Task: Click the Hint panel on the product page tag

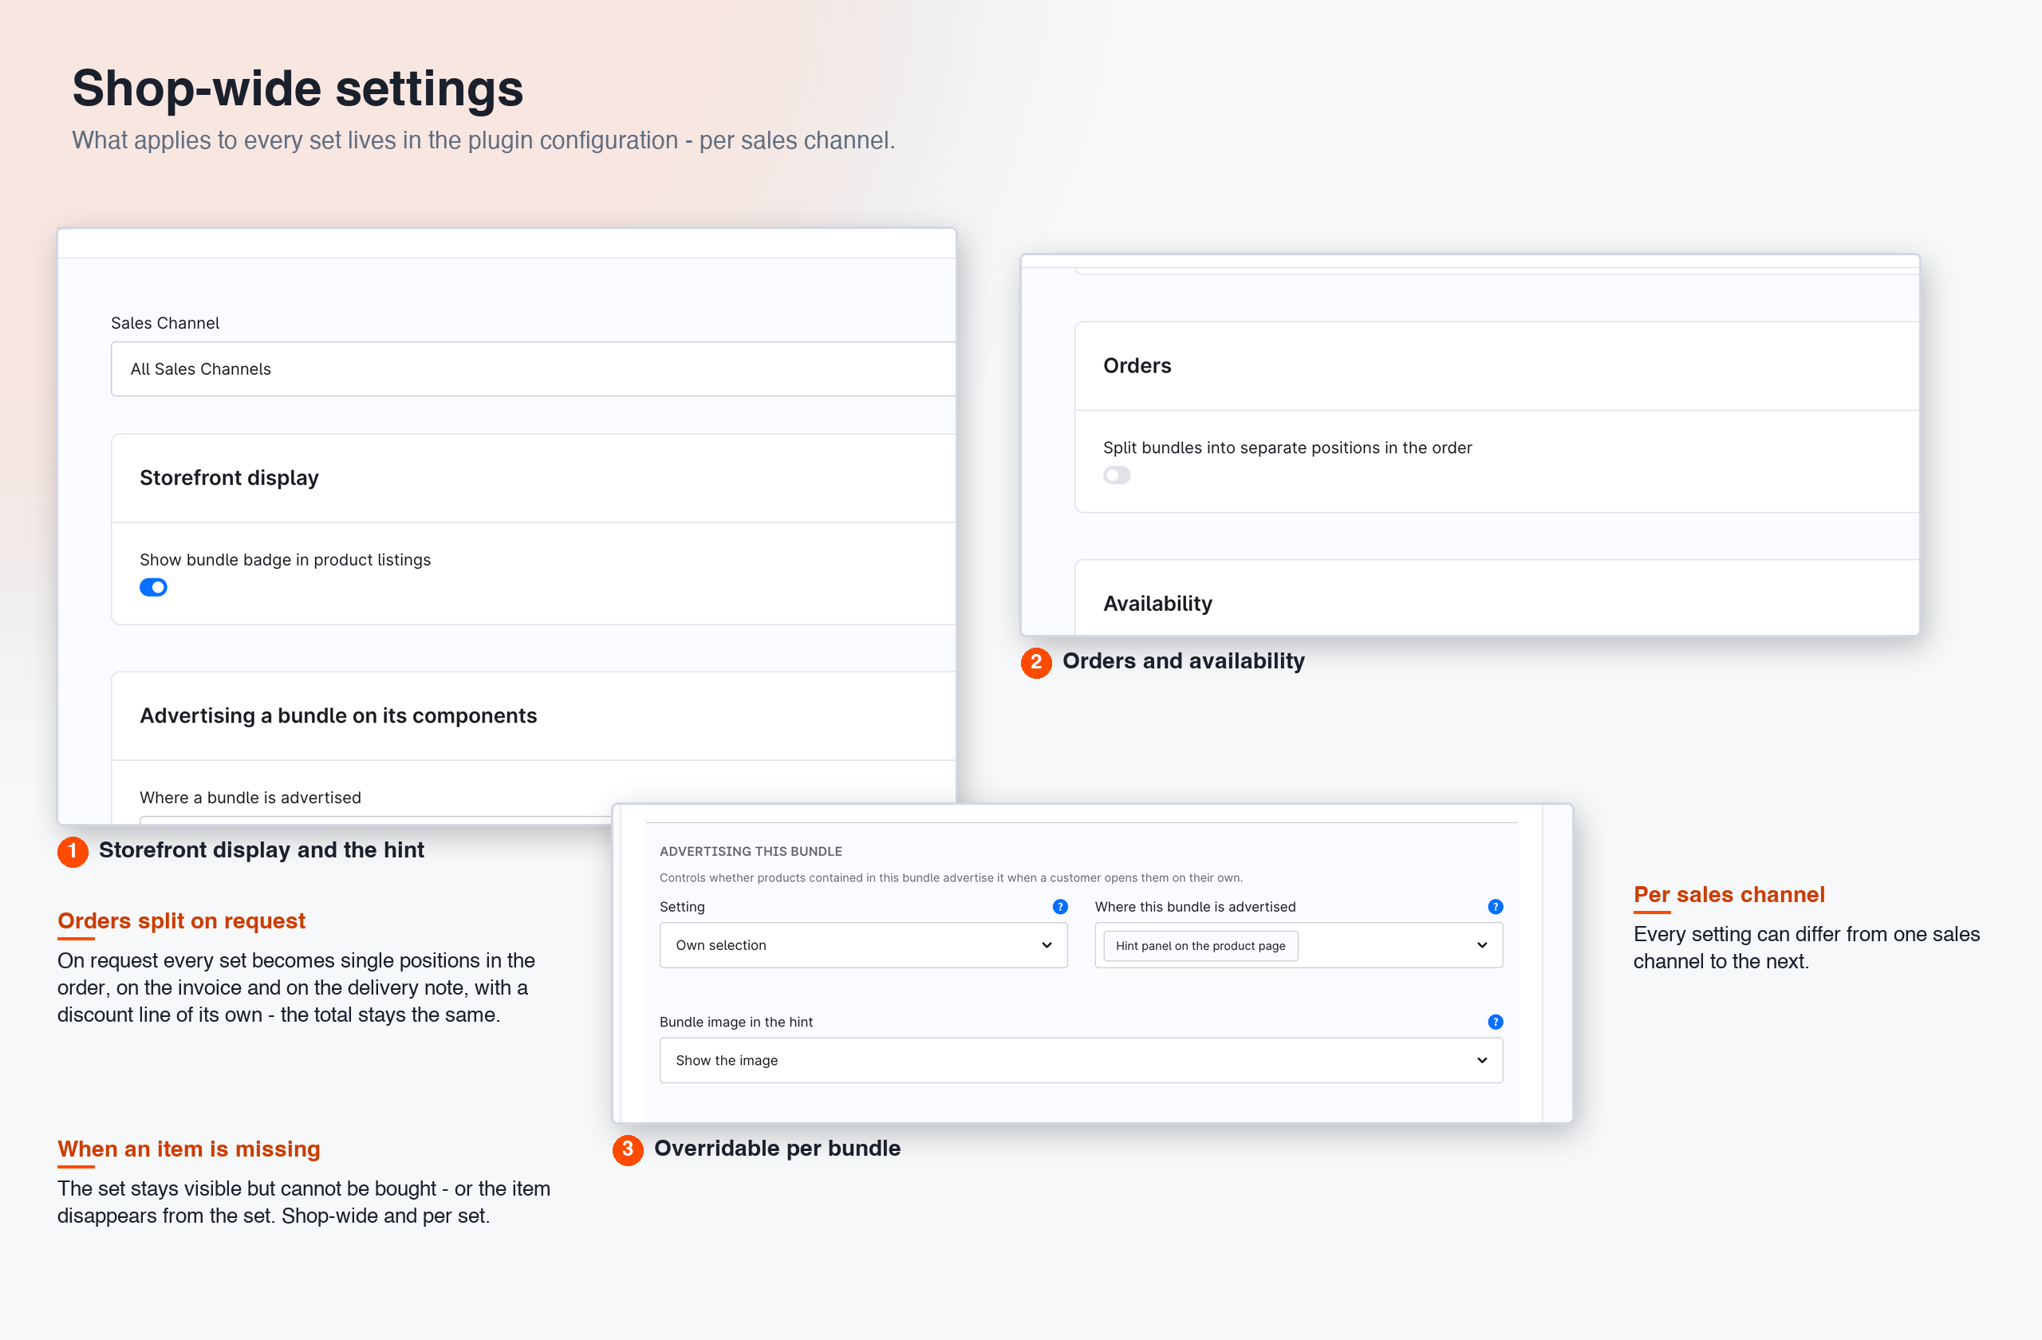Action: tap(1200, 945)
